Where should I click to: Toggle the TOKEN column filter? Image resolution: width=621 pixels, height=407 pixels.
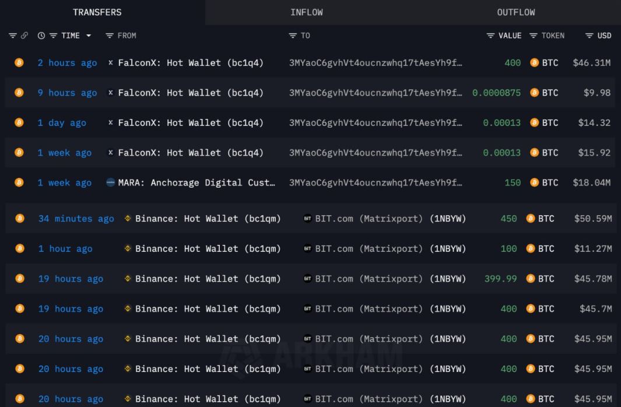[535, 36]
